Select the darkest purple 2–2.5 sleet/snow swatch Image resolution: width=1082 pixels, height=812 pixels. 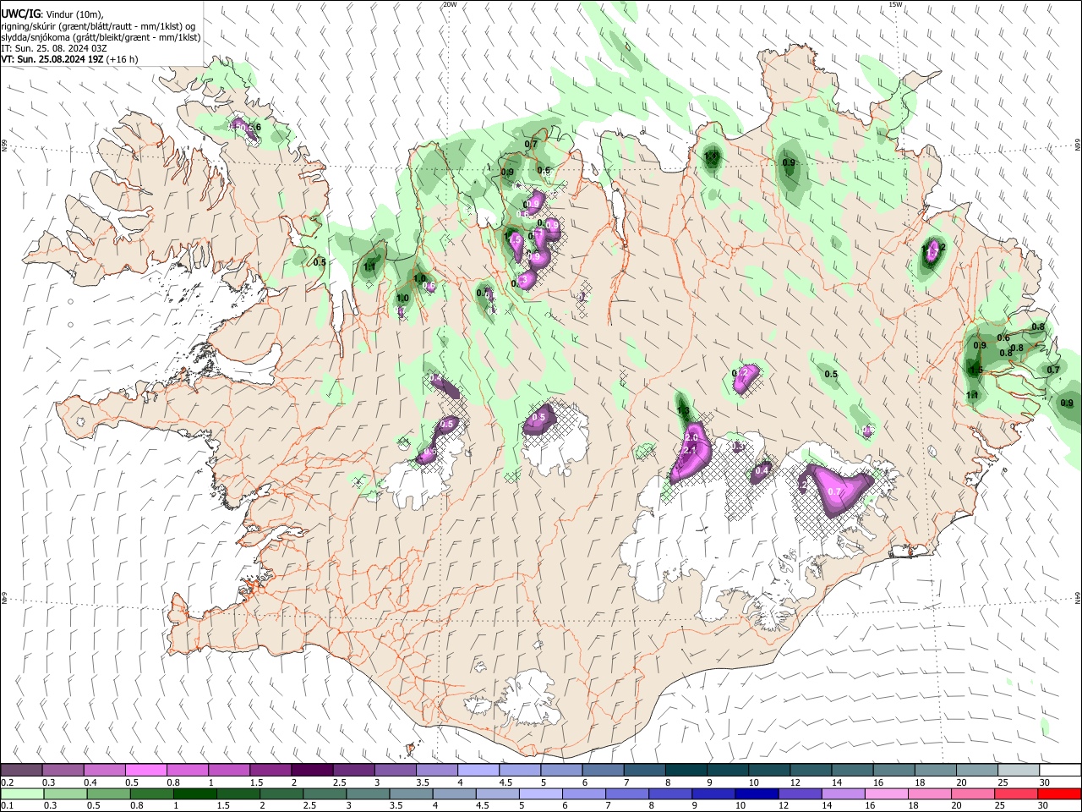(311, 771)
